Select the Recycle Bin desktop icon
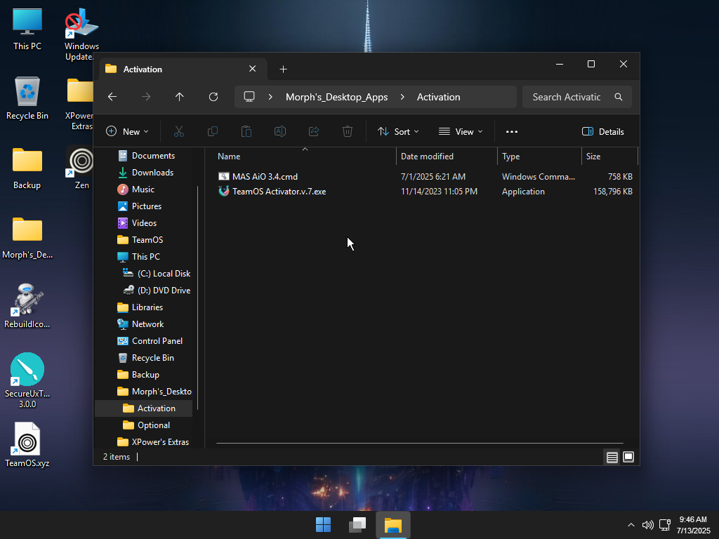Image resolution: width=719 pixels, height=539 pixels. (27, 98)
